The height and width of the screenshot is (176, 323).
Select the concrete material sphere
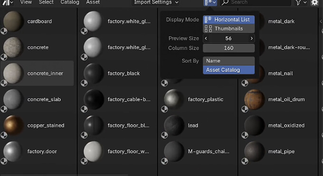click(14, 47)
